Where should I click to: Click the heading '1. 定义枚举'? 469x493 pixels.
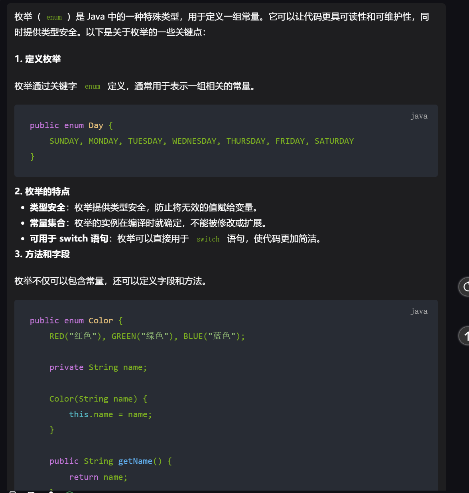pos(37,59)
